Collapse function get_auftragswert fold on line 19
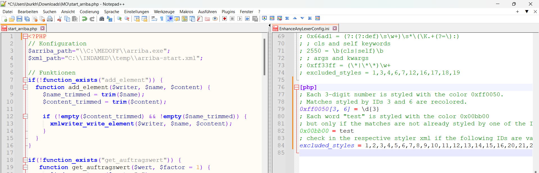This screenshot has height=173, width=539. 25,167
